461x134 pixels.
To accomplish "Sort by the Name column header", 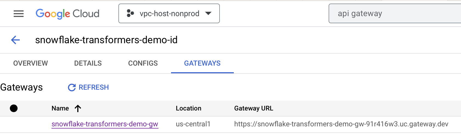I will click(60, 109).
